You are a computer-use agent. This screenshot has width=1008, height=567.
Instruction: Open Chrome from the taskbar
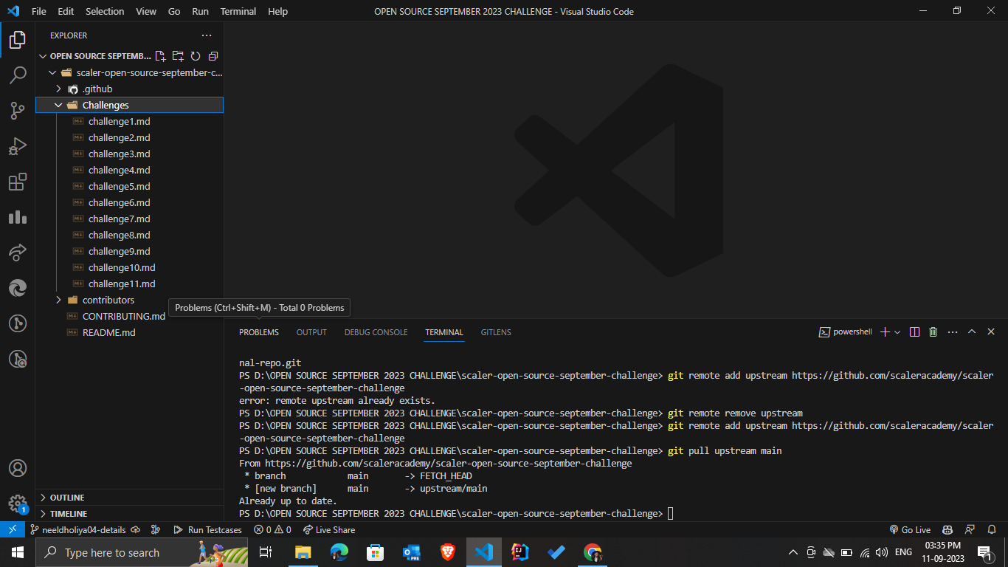pos(592,551)
